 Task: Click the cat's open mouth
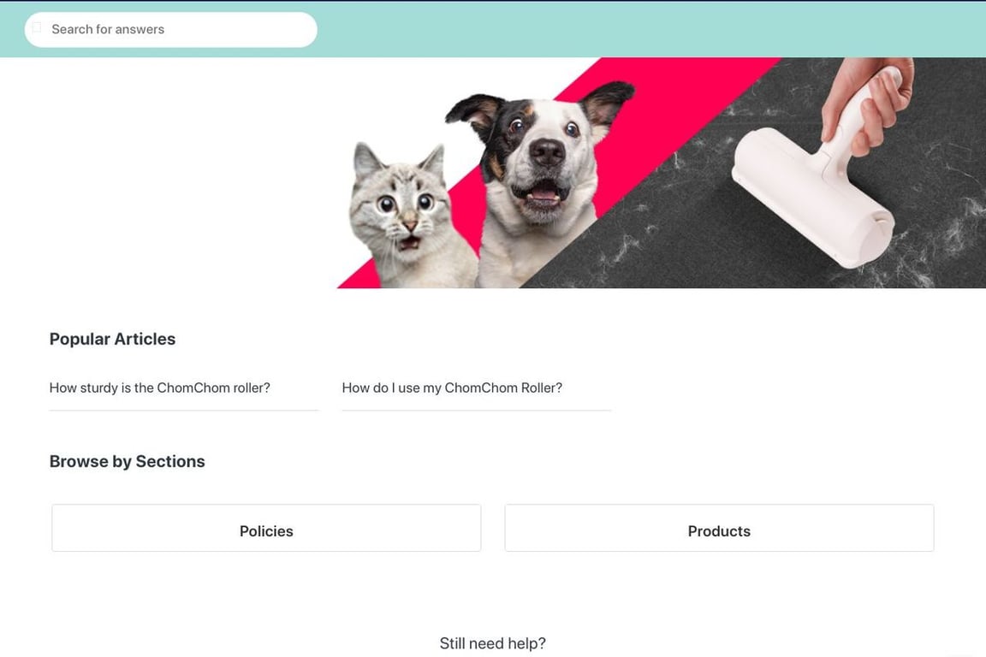click(409, 242)
